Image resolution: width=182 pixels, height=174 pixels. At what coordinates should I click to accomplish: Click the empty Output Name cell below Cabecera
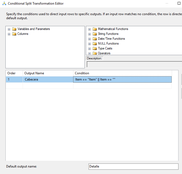pos(48,86)
